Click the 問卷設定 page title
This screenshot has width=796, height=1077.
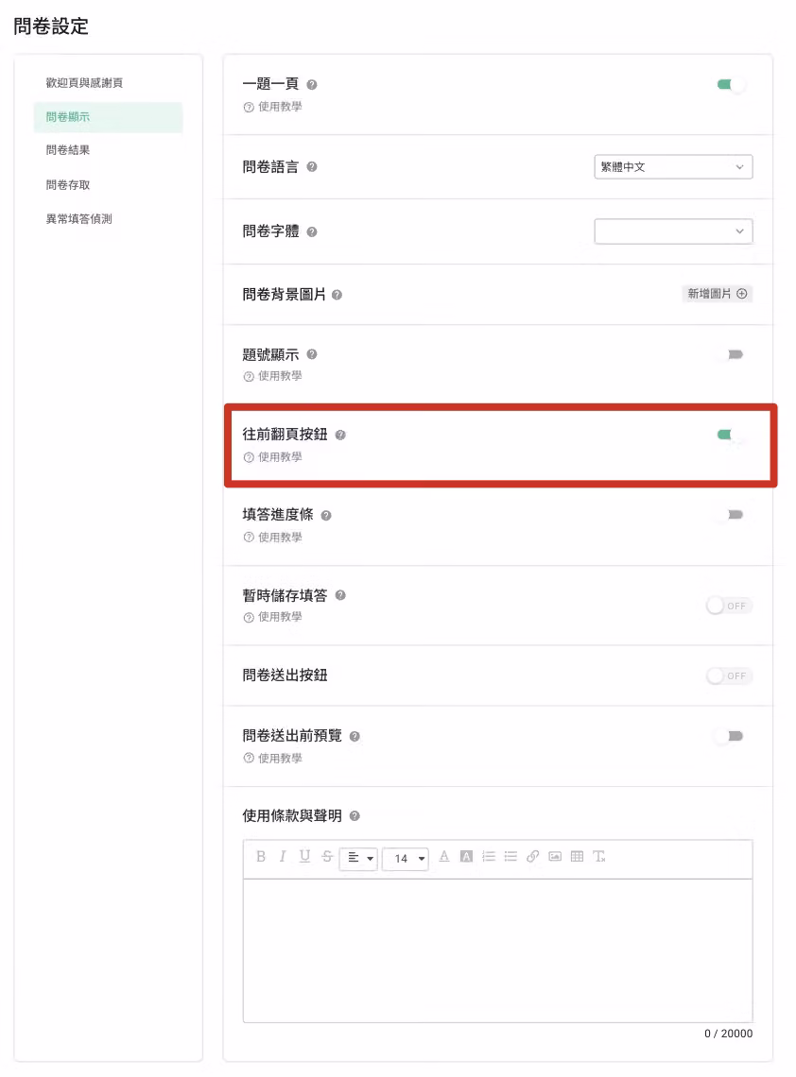tap(51, 26)
